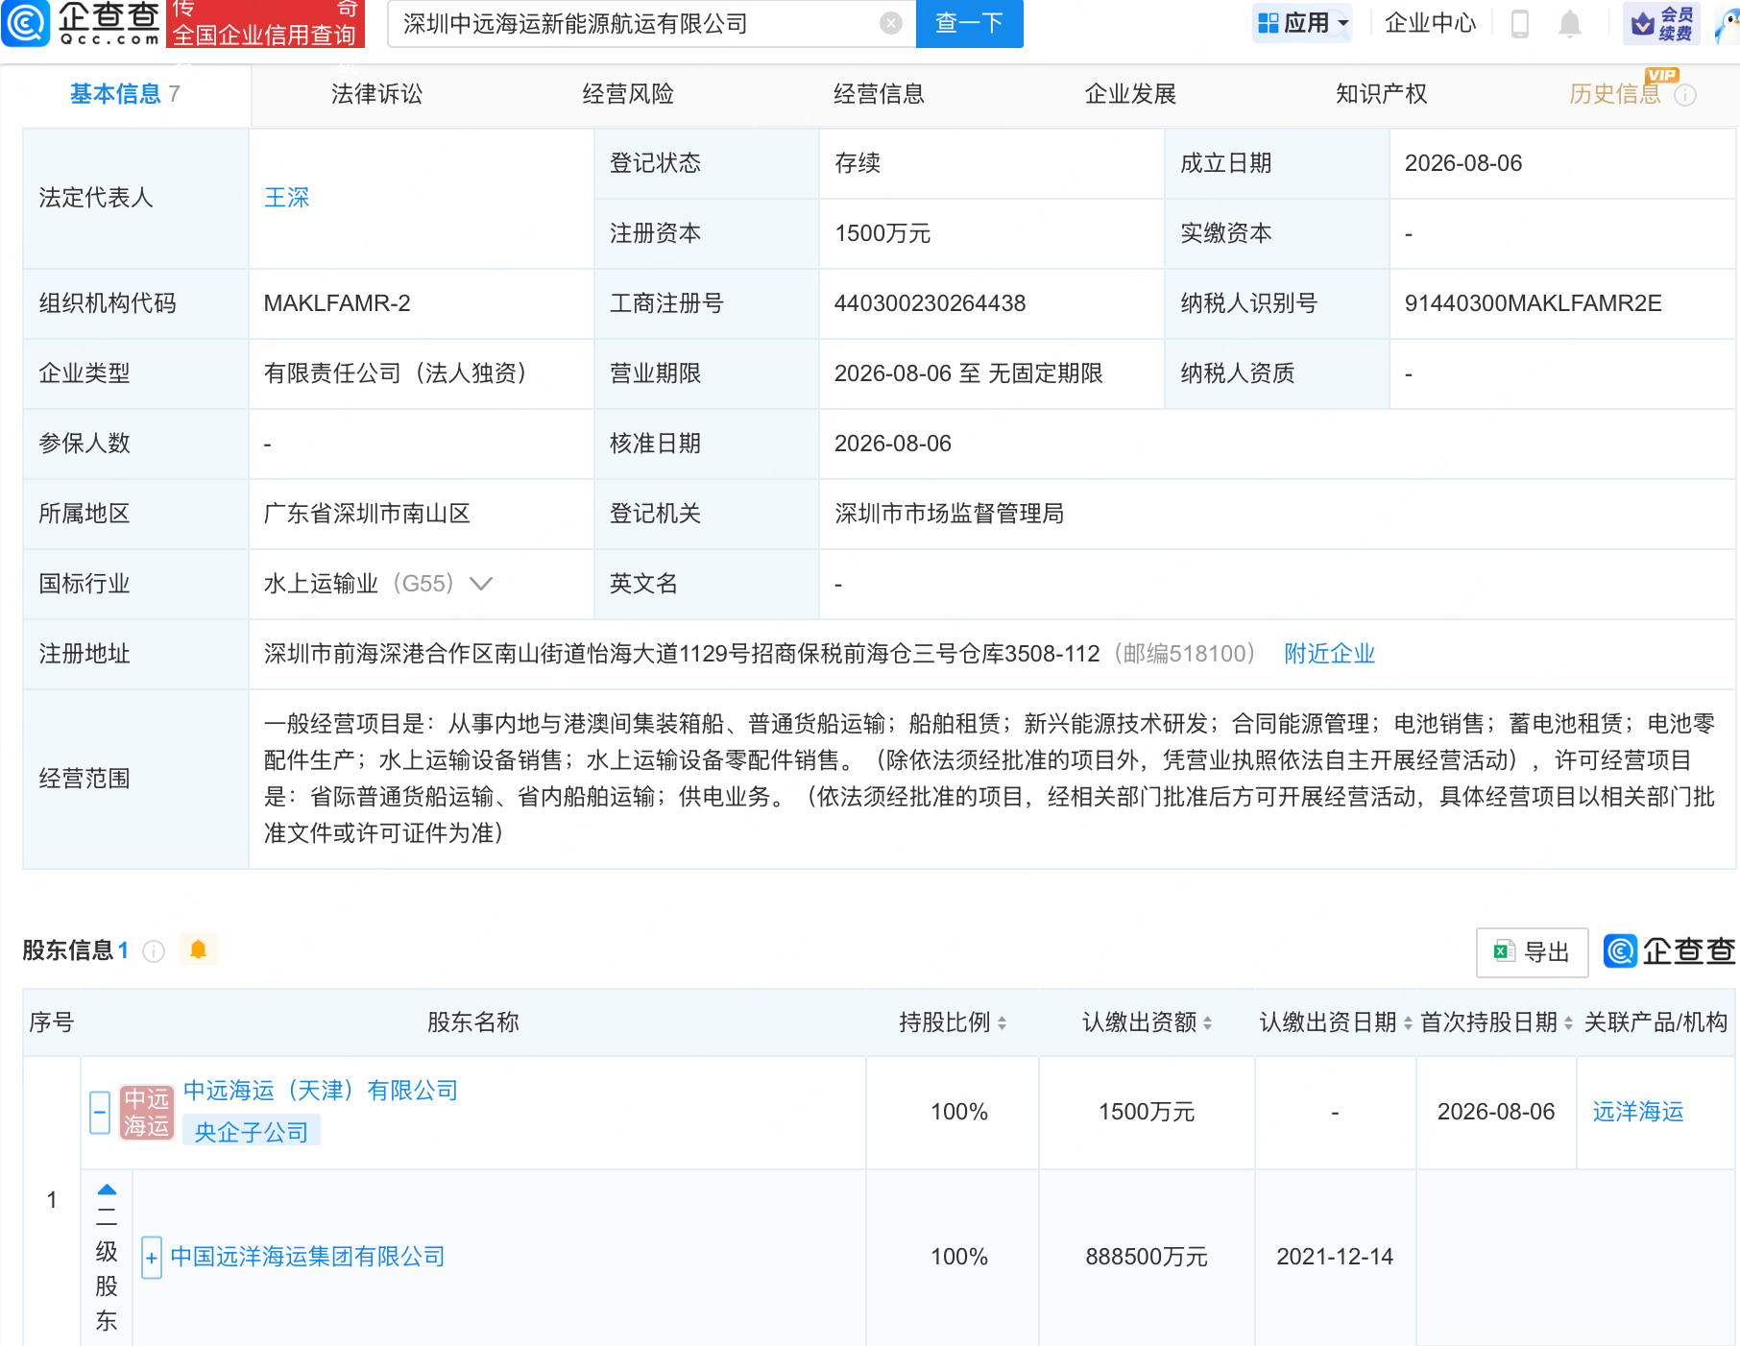Image resolution: width=1740 pixels, height=1346 pixels.
Task: Open the mobile phone app icon
Action: tap(1519, 23)
